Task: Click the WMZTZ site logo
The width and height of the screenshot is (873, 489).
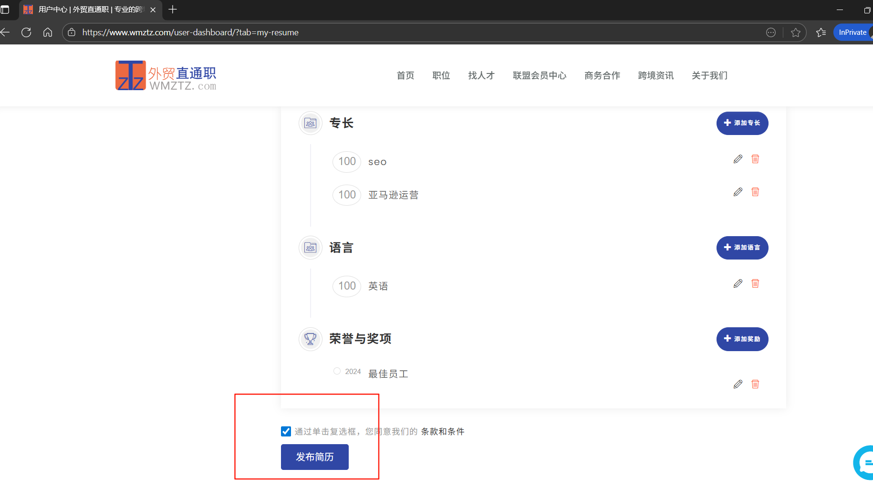Action: click(165, 75)
